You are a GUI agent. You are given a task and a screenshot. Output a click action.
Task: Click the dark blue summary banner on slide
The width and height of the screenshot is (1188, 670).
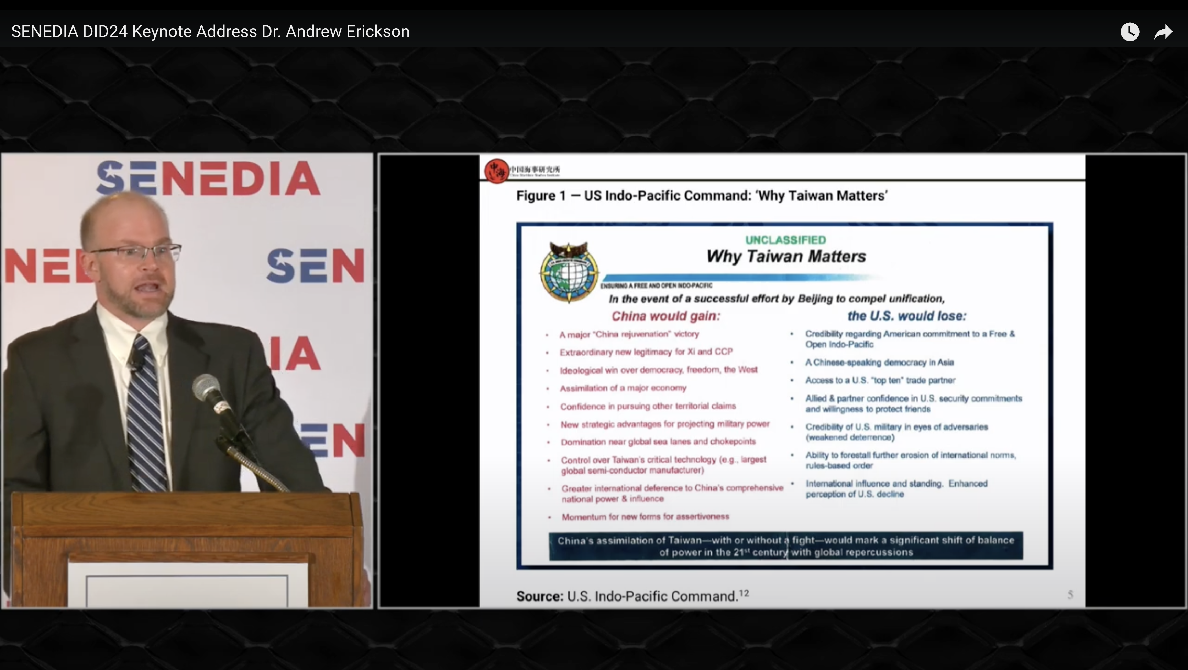click(786, 546)
